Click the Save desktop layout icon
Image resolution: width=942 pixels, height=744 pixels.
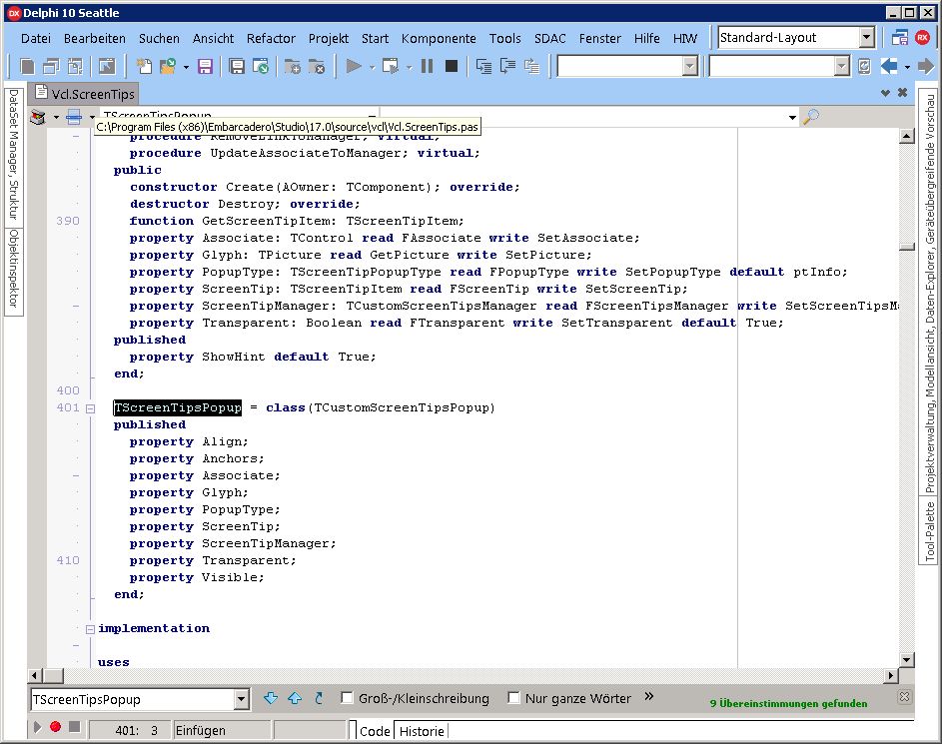(899, 38)
